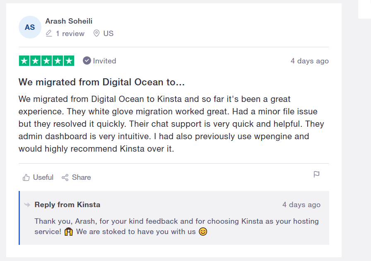
Task: Click the AS avatar circle
Action: click(x=30, y=27)
